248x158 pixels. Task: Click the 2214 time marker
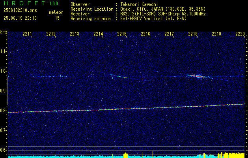point(98,34)
